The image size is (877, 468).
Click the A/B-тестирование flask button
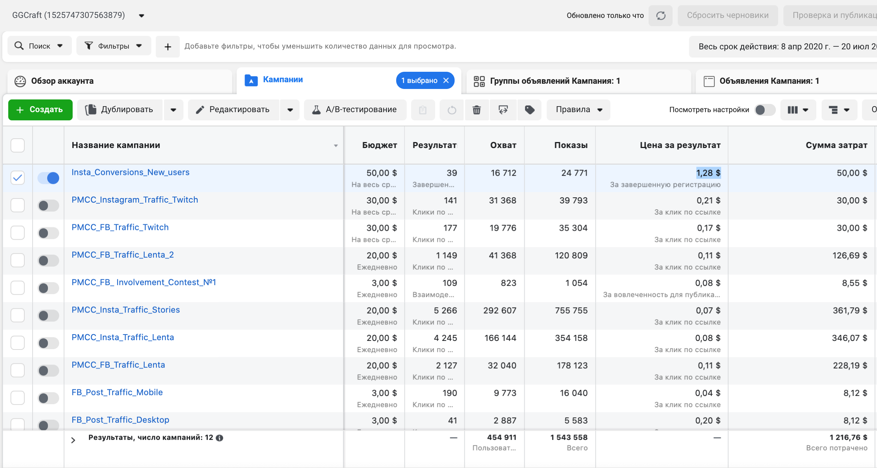click(x=355, y=110)
